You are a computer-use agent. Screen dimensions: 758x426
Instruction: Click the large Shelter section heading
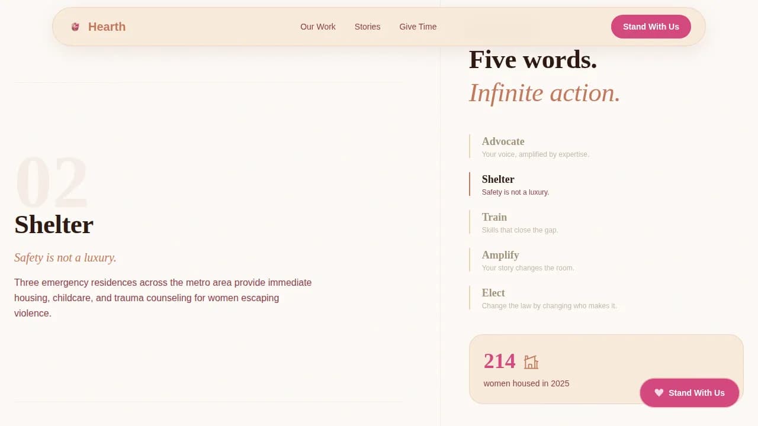pyautogui.click(x=53, y=225)
